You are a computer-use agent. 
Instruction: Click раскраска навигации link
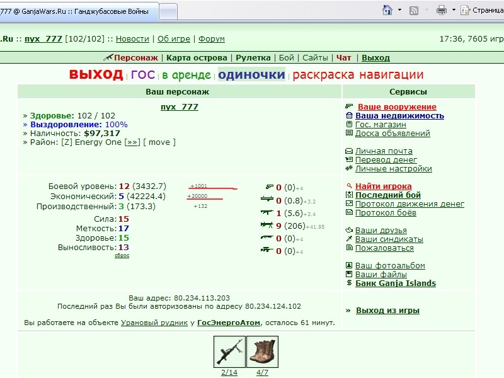(x=358, y=75)
